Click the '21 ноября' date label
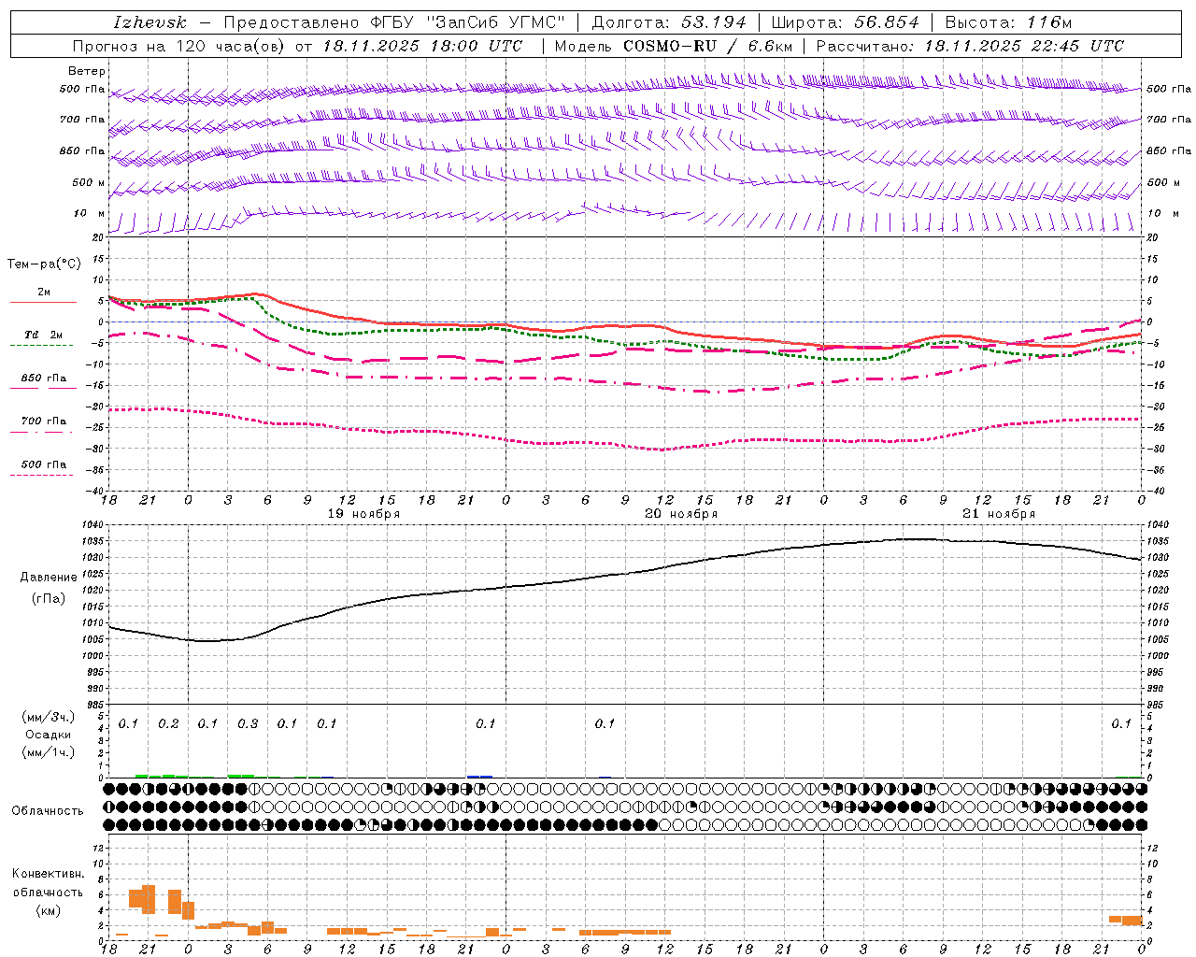Screen dimensions: 1196x957 pyautogui.click(x=999, y=514)
